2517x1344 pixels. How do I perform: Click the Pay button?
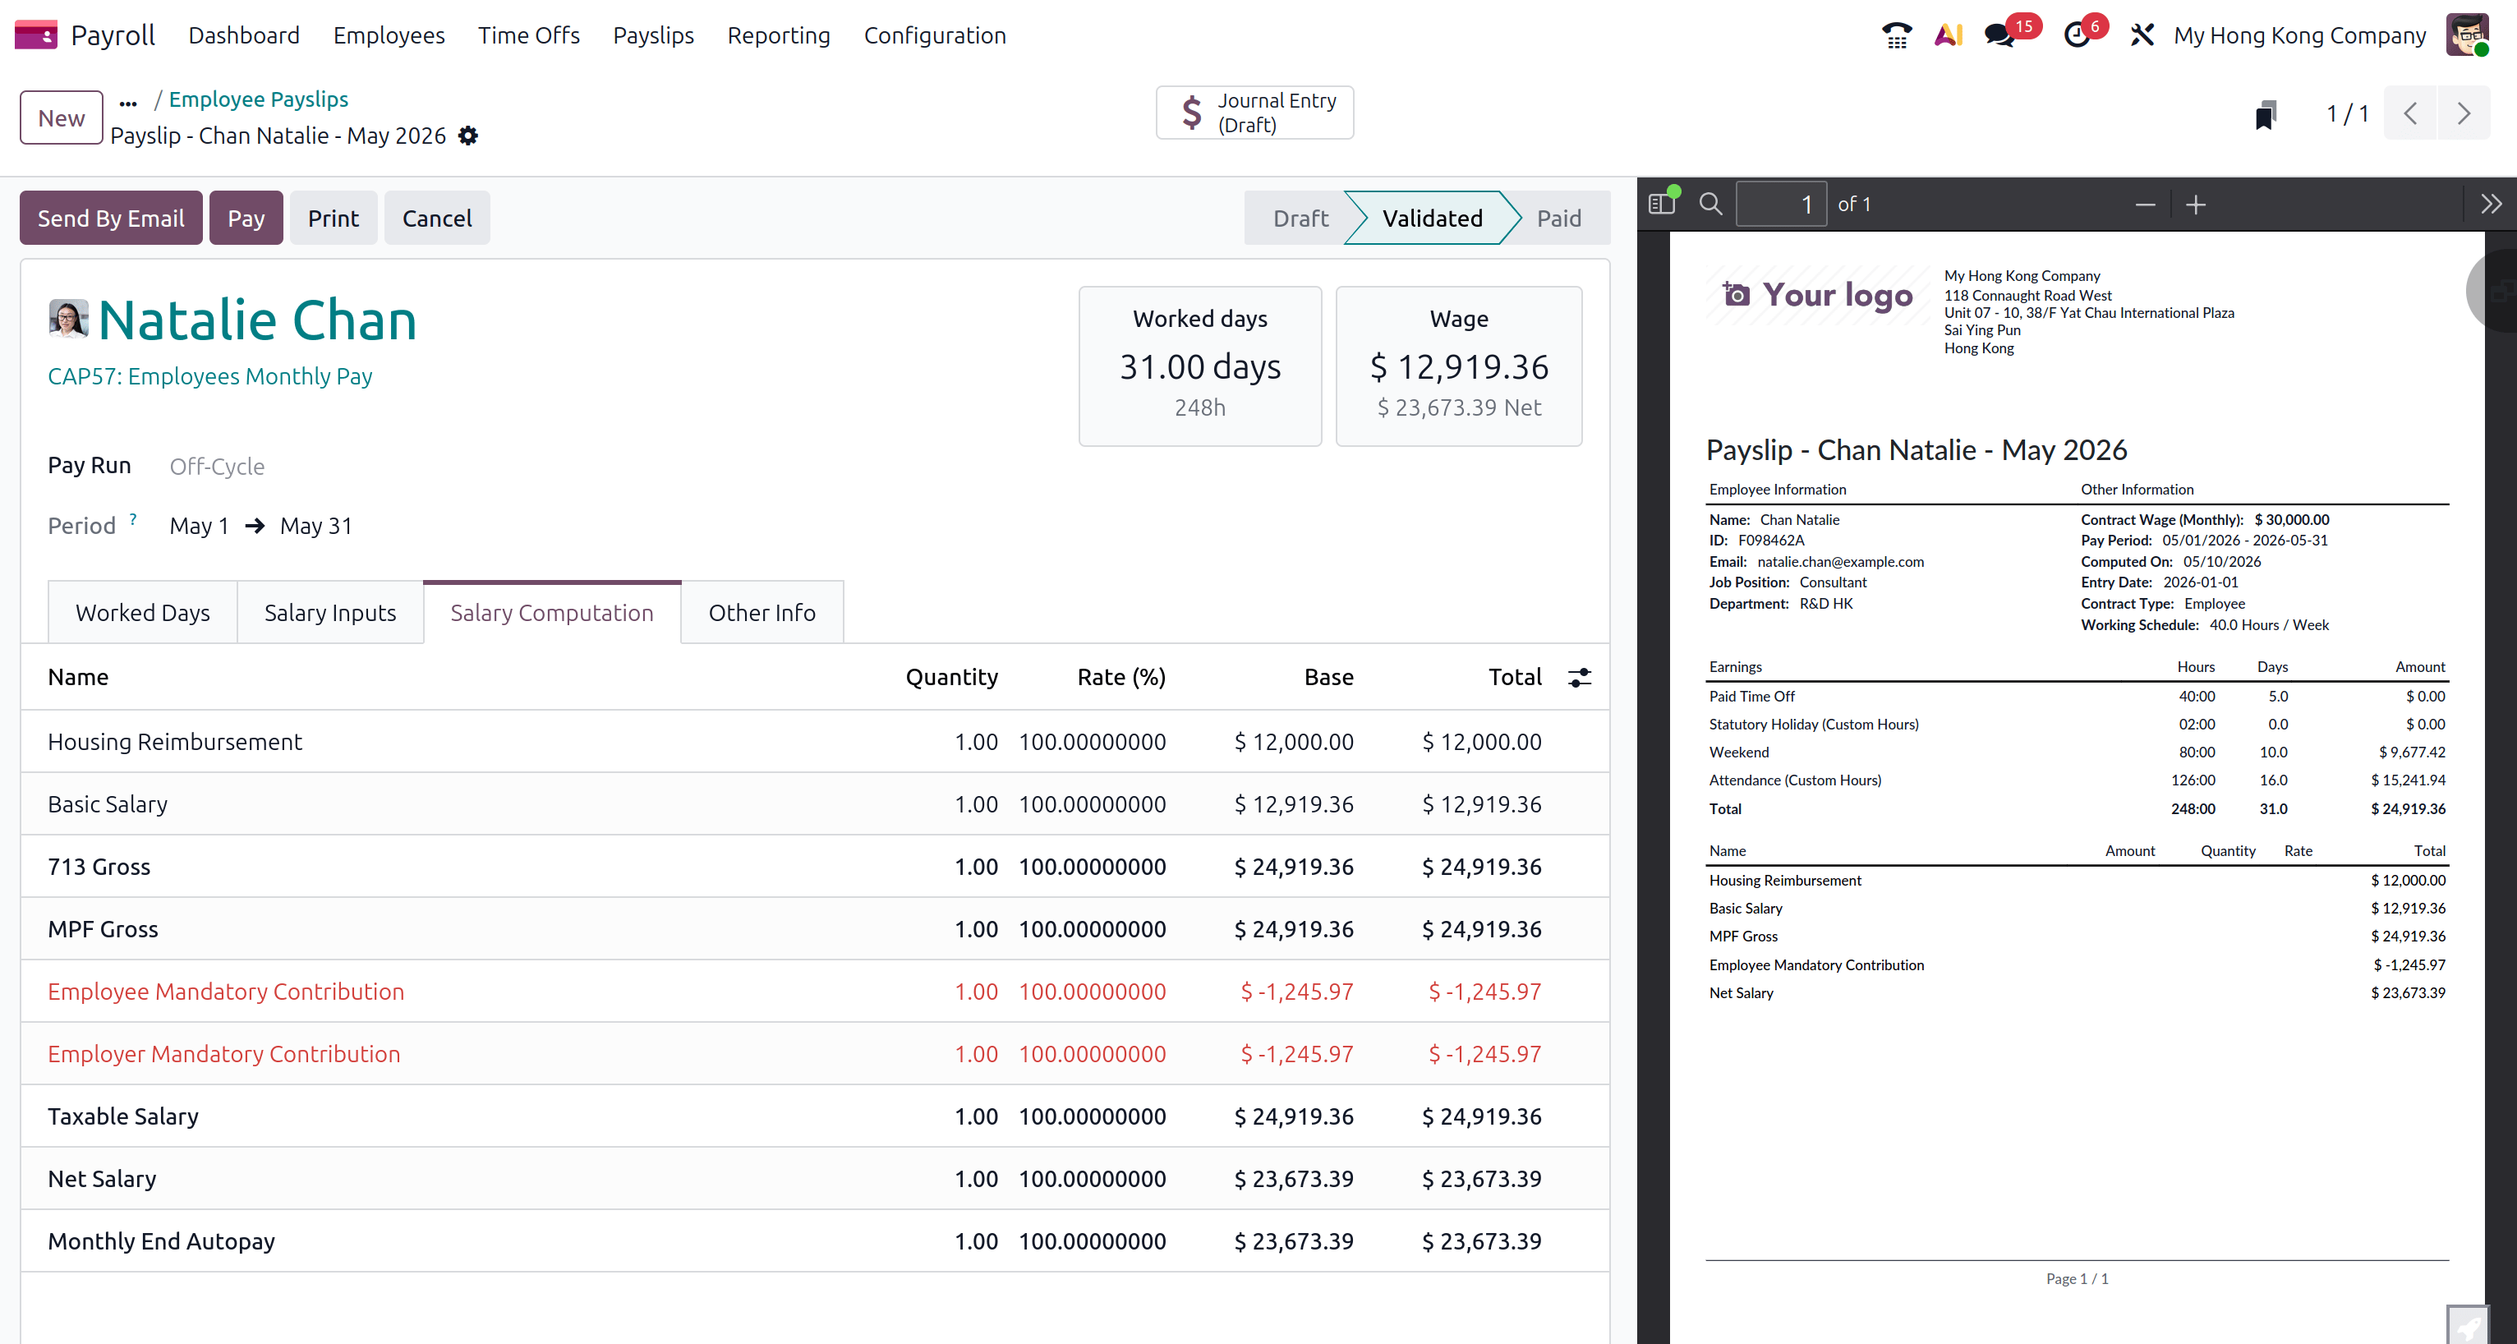point(246,218)
